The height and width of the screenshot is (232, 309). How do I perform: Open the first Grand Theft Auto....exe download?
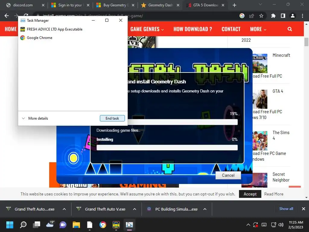tap(30, 209)
